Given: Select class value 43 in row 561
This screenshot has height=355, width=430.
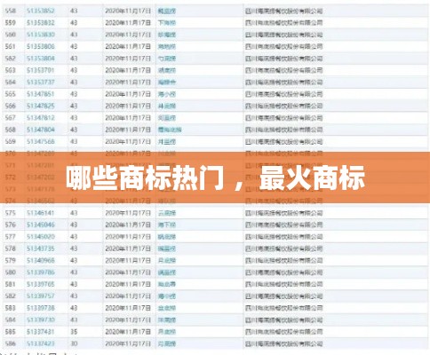Looking at the screenshot, I should coord(74,46).
